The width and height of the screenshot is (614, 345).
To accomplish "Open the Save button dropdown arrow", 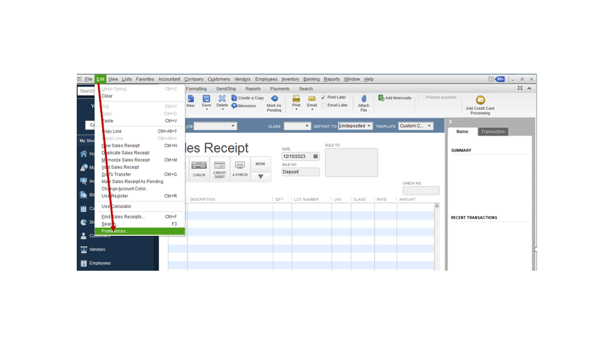I will (x=207, y=109).
